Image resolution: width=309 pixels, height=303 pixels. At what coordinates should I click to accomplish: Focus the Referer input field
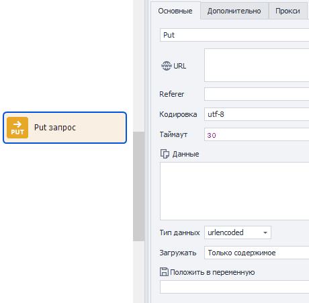coord(257,94)
